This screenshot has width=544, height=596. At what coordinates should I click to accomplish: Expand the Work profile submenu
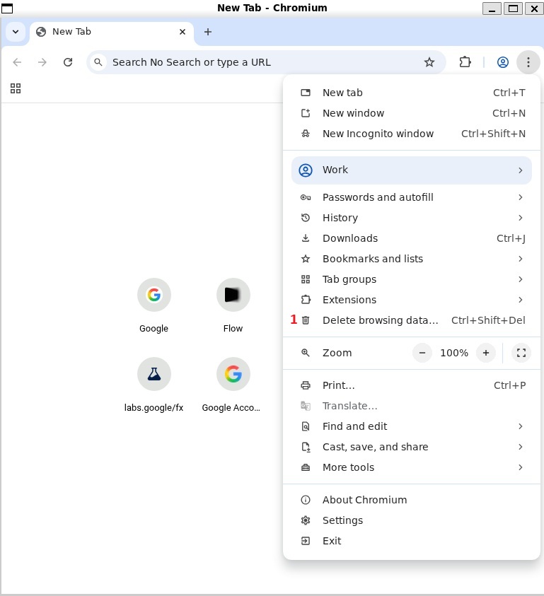tap(411, 170)
